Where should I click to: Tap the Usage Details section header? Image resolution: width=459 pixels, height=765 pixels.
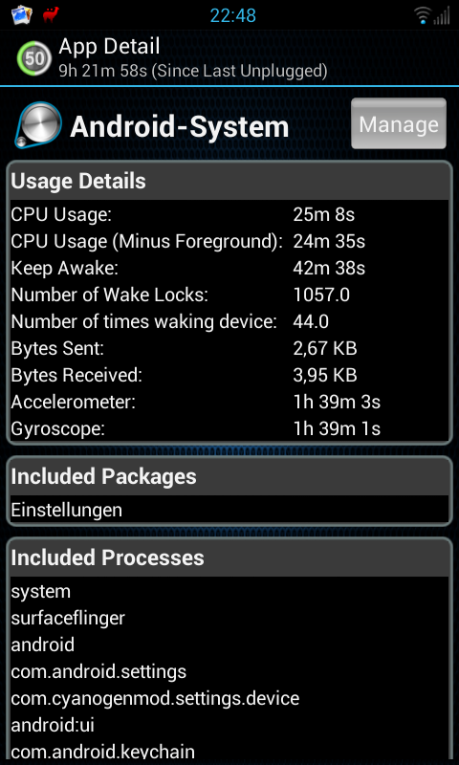(229, 181)
